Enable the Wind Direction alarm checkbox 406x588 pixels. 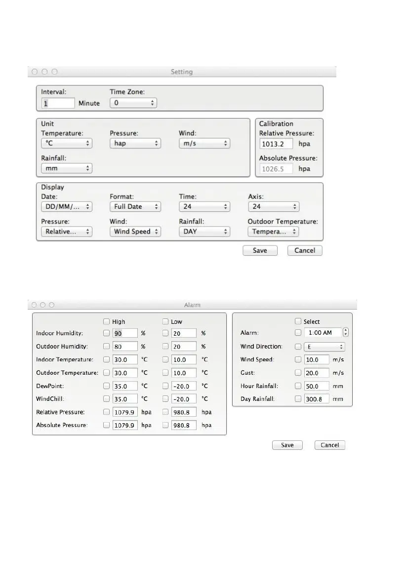(298, 347)
